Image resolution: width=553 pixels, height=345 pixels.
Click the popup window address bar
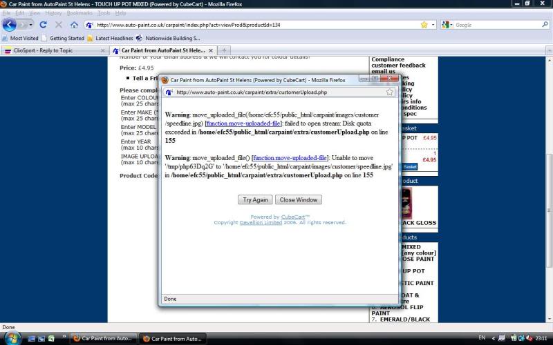point(279,92)
